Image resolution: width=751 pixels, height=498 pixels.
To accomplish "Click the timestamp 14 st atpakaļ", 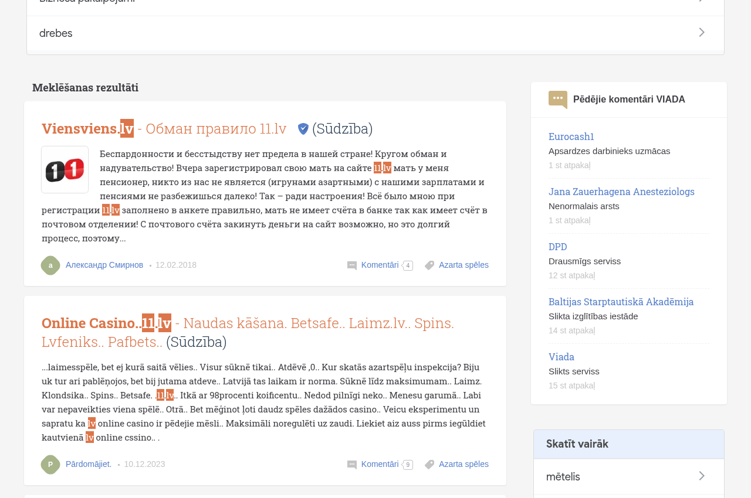I will [x=572, y=330].
